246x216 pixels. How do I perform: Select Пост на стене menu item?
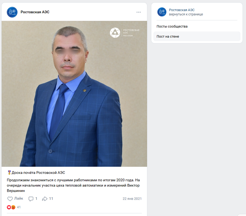[197, 36]
